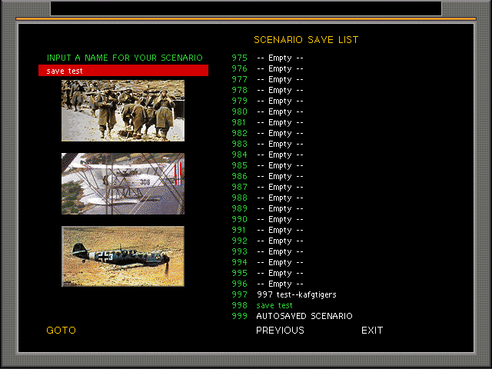The image size is (492, 369).
Task: Choose slot 999 AUTOSAVED SCENARIO
Action: click(304, 316)
